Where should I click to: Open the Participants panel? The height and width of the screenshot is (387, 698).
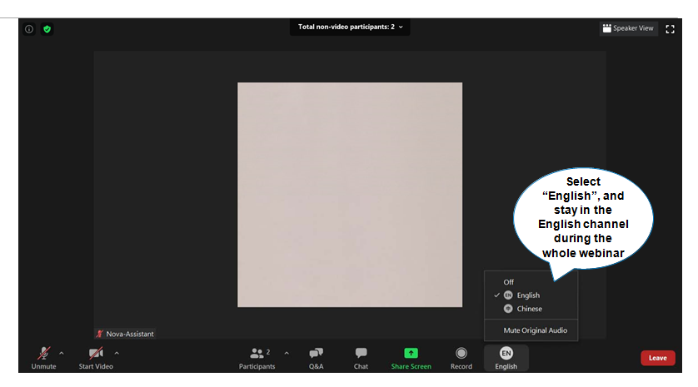click(257, 354)
